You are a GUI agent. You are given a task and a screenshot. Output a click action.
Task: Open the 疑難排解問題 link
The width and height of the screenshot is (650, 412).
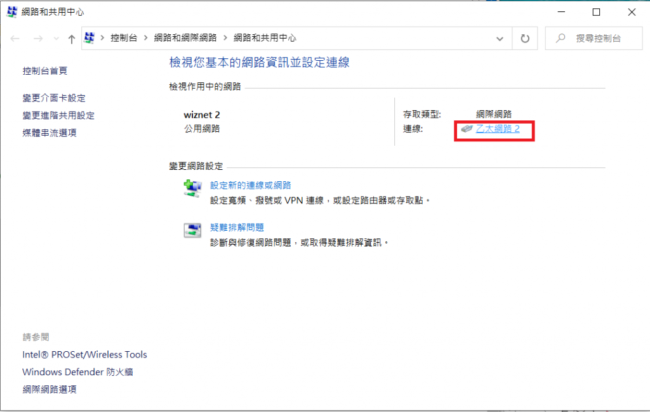(x=237, y=228)
